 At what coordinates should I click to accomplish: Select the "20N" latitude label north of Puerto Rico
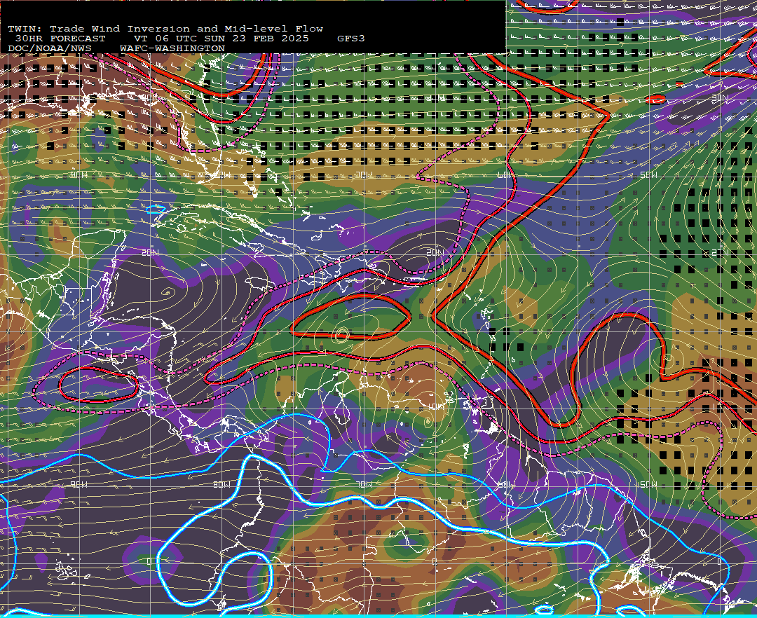[x=435, y=252]
